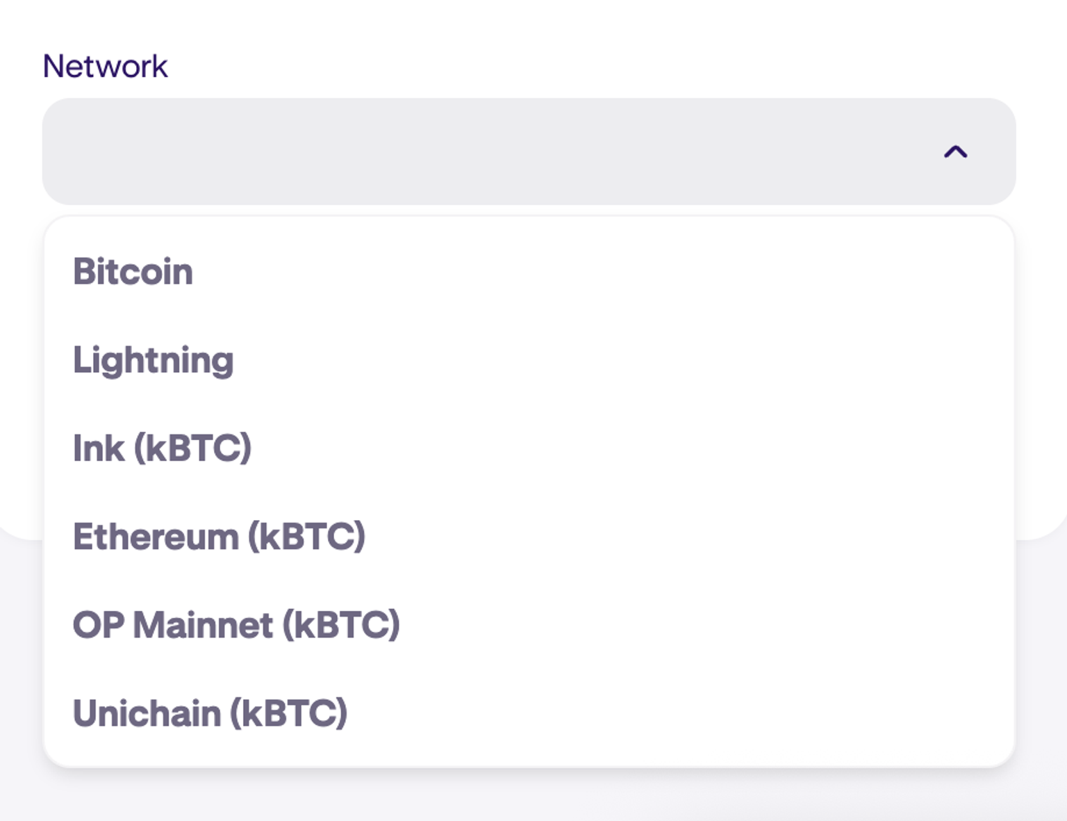Screen dimensions: 1067x821
Task: Collapse the Network dropdown using the chevron
Action: coord(955,152)
